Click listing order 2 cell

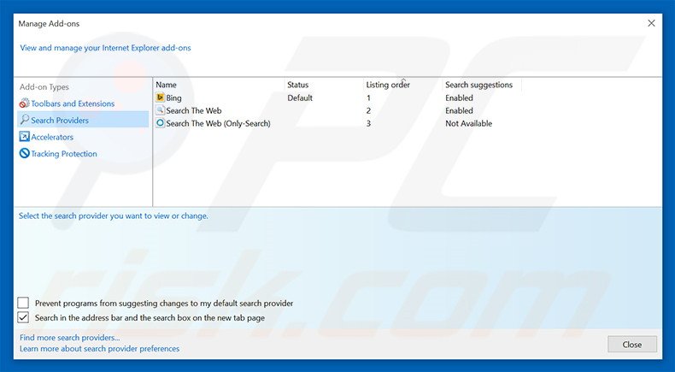368,111
